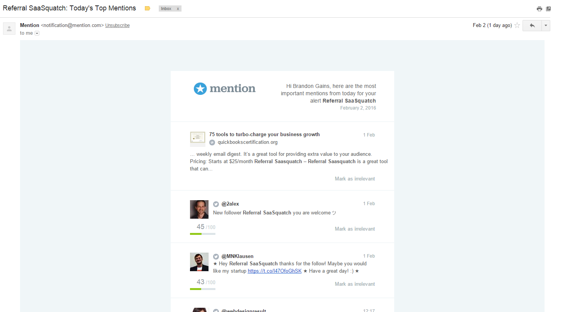
Task: Open the more reply options dropdown
Action: tap(546, 25)
